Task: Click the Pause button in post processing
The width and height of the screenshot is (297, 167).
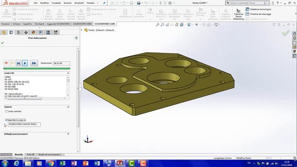Action: tap(13, 63)
